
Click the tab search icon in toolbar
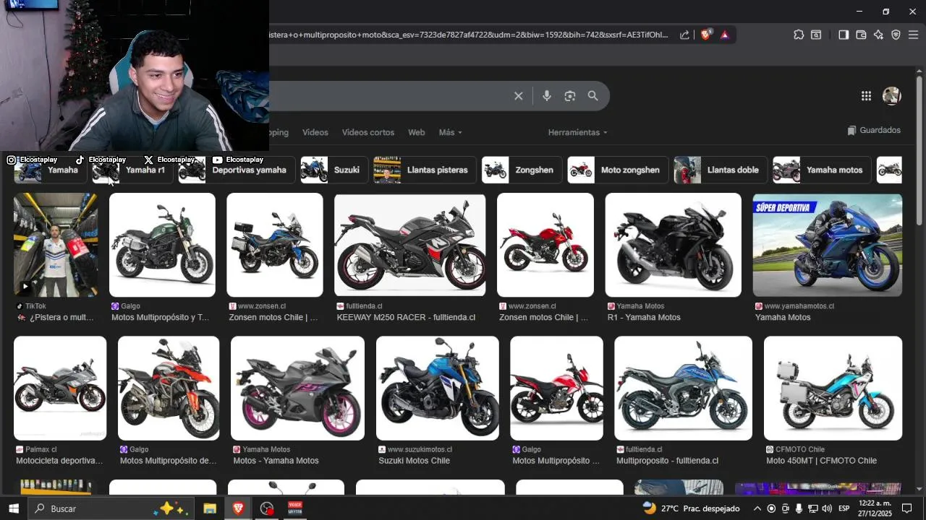[816, 35]
